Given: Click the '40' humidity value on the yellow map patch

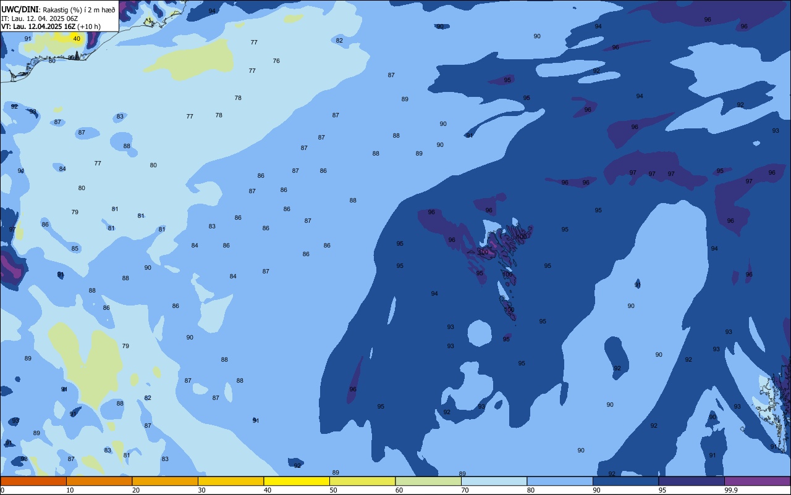Looking at the screenshot, I should 77,38.
